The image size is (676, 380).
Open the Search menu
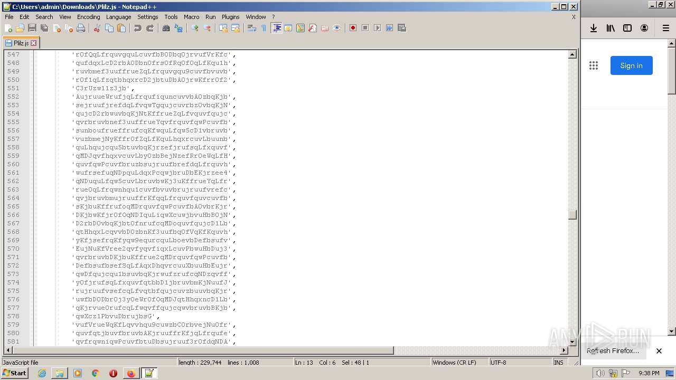coord(44,17)
